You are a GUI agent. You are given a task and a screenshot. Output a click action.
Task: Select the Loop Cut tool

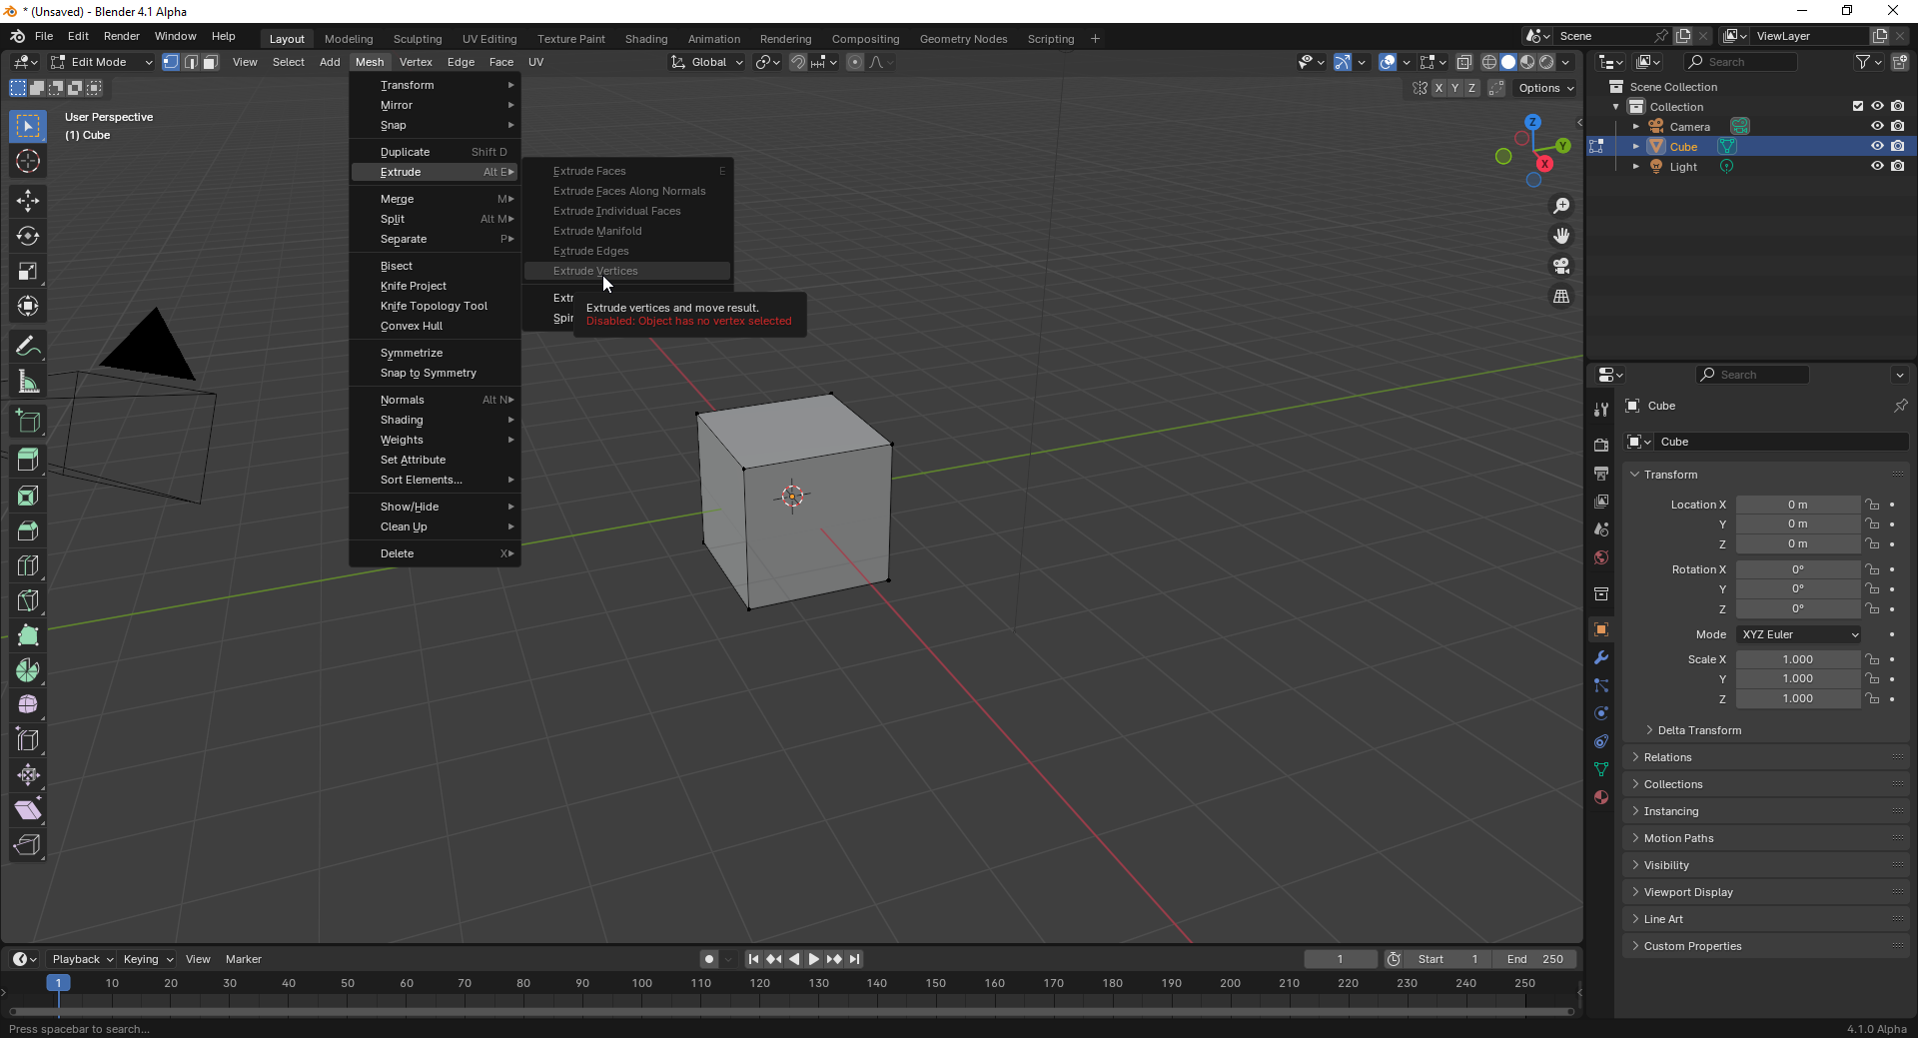(28, 565)
